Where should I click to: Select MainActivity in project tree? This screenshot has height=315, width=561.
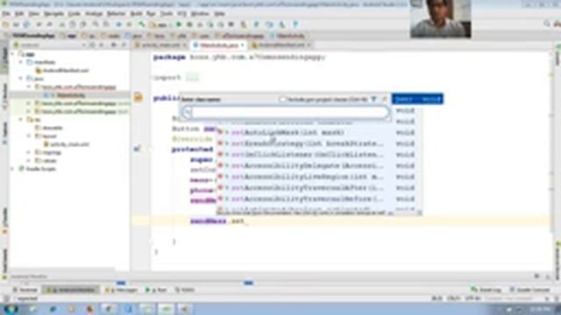coord(71,95)
